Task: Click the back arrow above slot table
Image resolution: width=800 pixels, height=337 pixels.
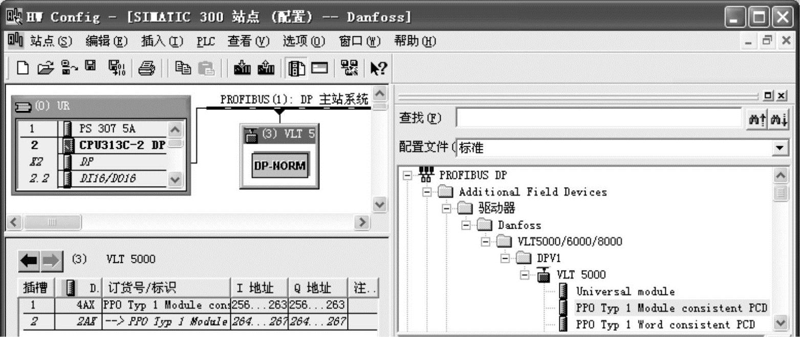Action: coord(29,260)
